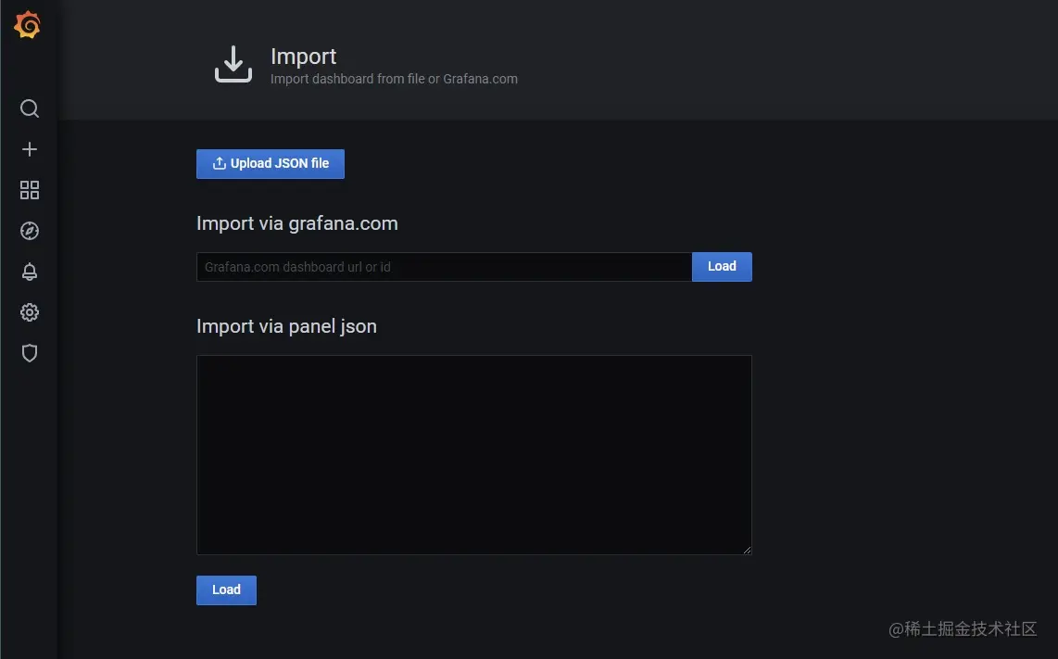The image size is (1058, 659).
Task: Click the Grafana logo in the sidebar
Action: pos(27,25)
